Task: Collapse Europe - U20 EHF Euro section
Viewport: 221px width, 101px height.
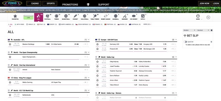Action: pos(176,40)
